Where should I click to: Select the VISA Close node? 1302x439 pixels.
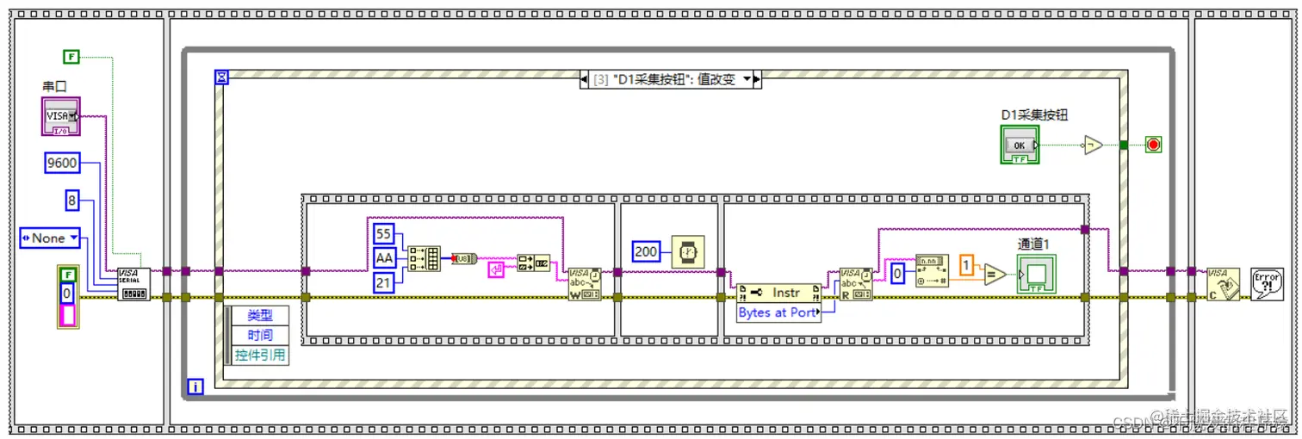tap(1223, 284)
